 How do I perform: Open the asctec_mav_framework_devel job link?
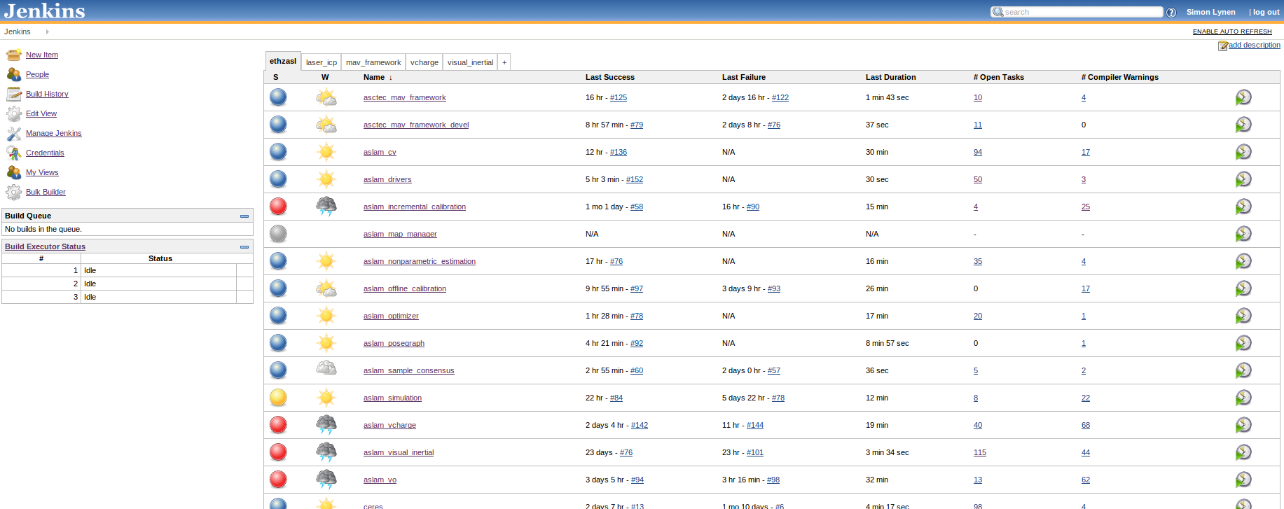pyautogui.click(x=416, y=125)
